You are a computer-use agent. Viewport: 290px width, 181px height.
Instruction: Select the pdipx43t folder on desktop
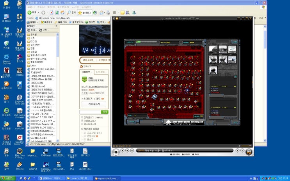click(x=32, y=166)
